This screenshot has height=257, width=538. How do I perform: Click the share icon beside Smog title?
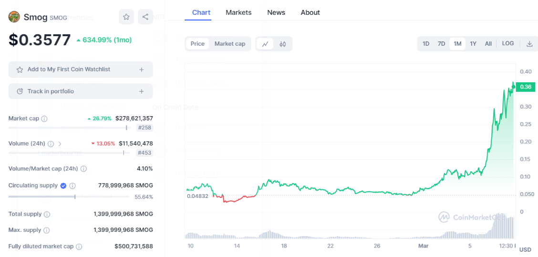(145, 17)
